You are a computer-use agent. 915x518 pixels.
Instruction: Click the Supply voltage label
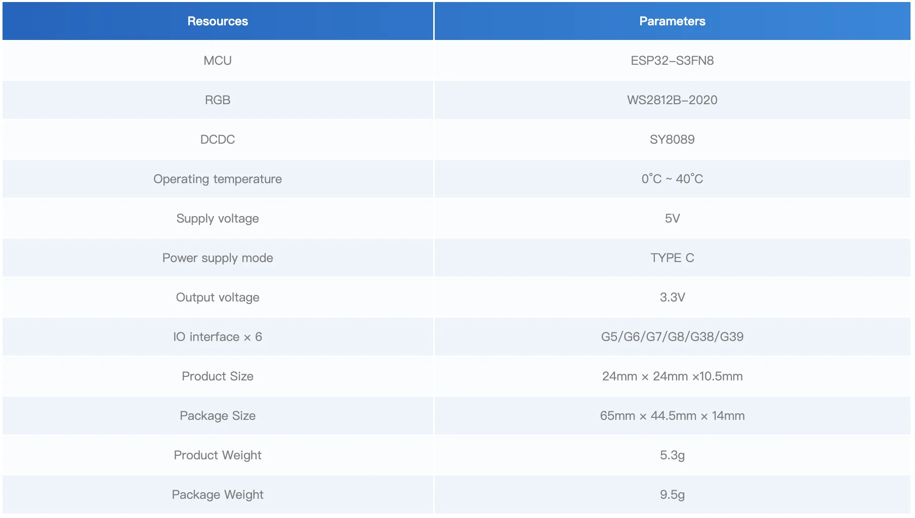(218, 219)
